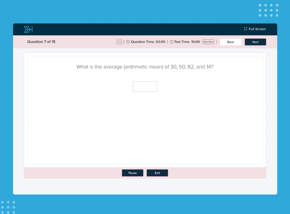
Task: Exit the test
Action: tap(157, 173)
